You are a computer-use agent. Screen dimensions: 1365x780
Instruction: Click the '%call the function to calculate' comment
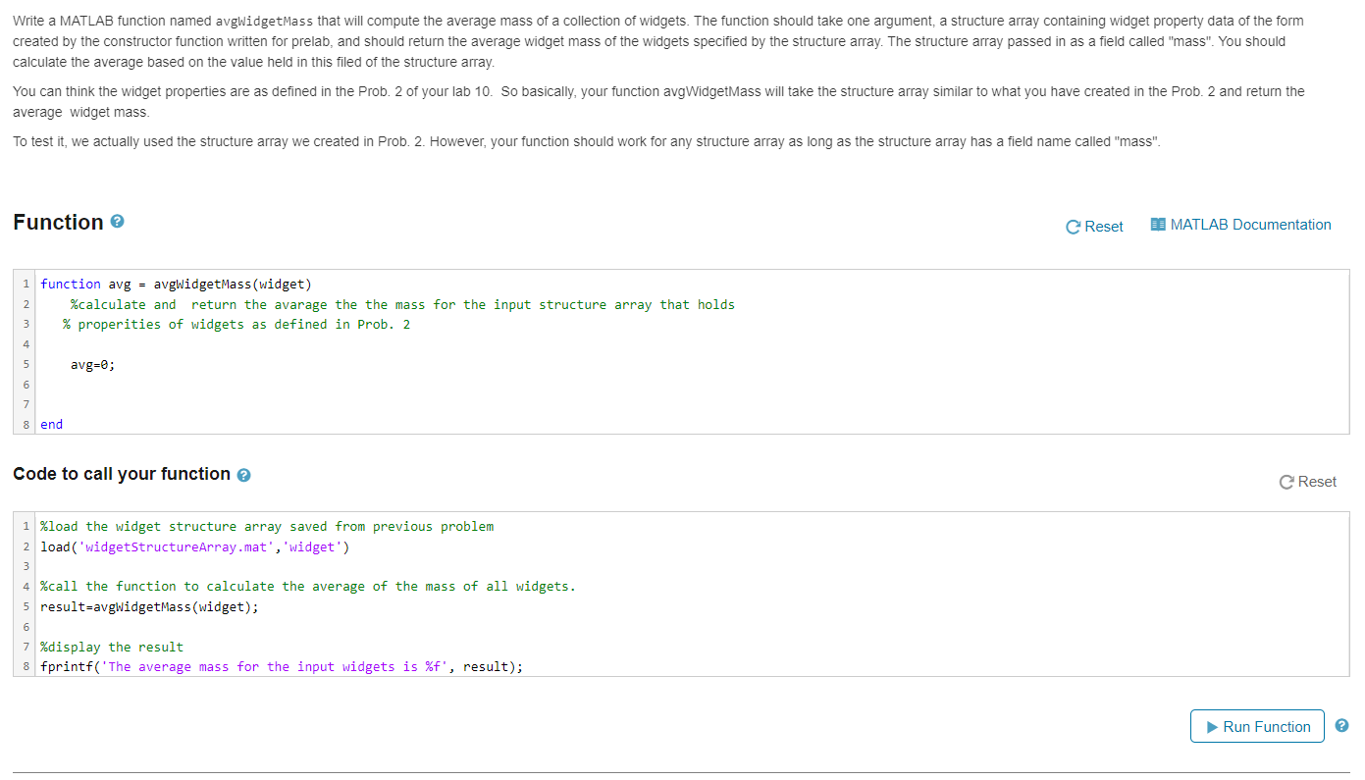308,587
